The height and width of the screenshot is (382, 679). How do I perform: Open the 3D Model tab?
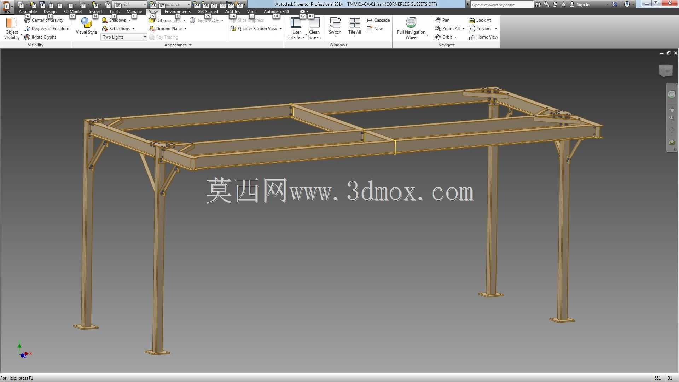coord(72,12)
